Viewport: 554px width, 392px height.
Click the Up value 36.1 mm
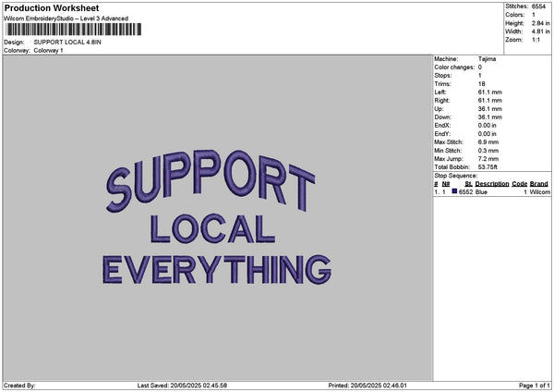(489, 109)
